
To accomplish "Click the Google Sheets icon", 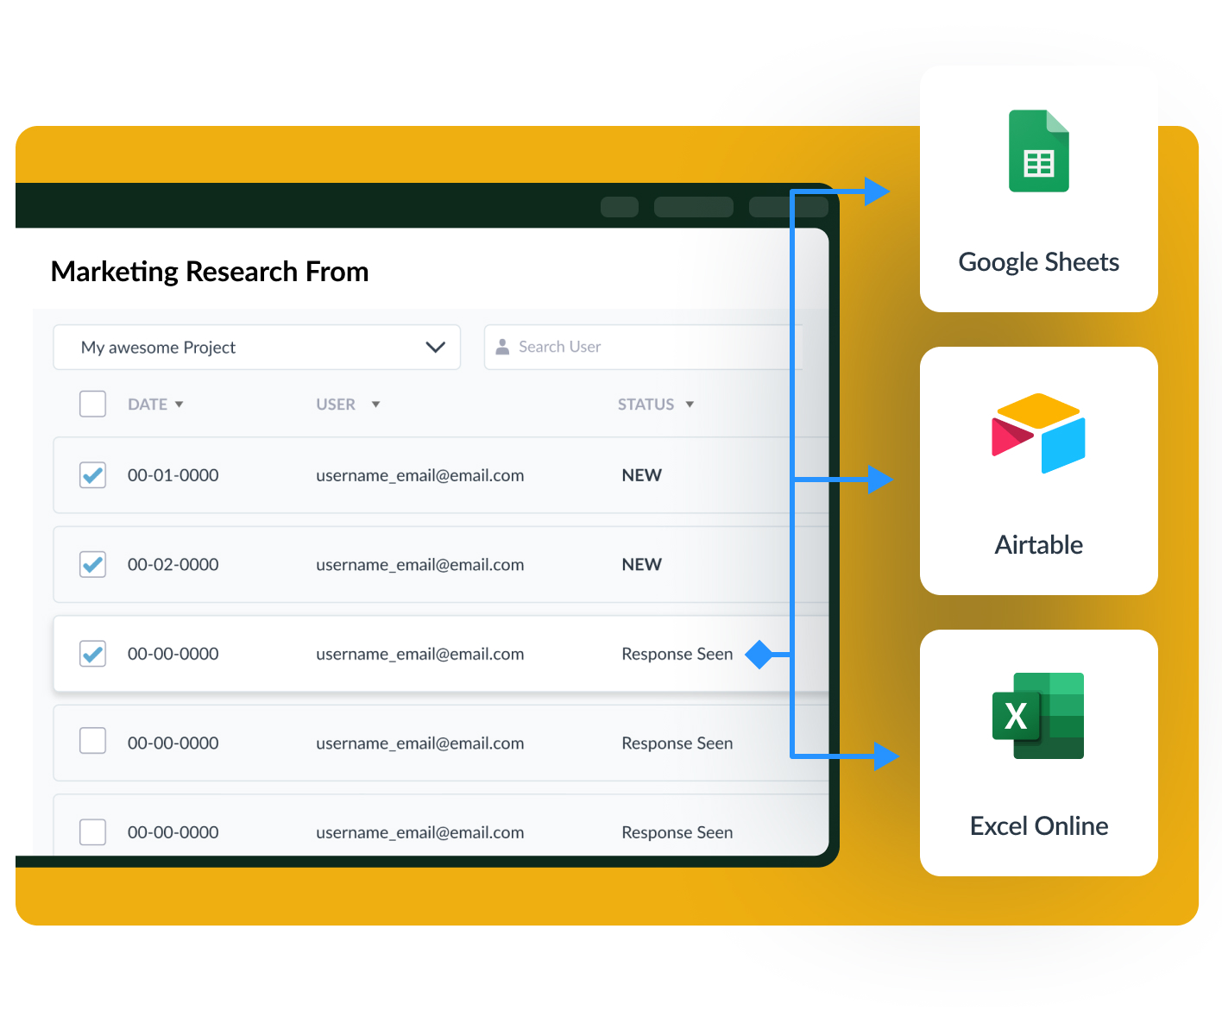I will pos(1038,151).
